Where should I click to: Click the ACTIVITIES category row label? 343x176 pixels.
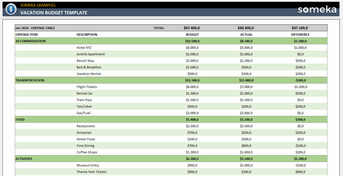click(x=24, y=159)
